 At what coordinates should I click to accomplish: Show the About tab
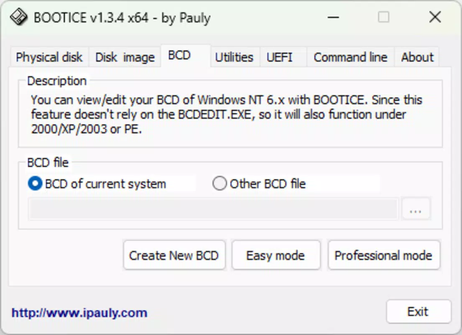tap(417, 57)
